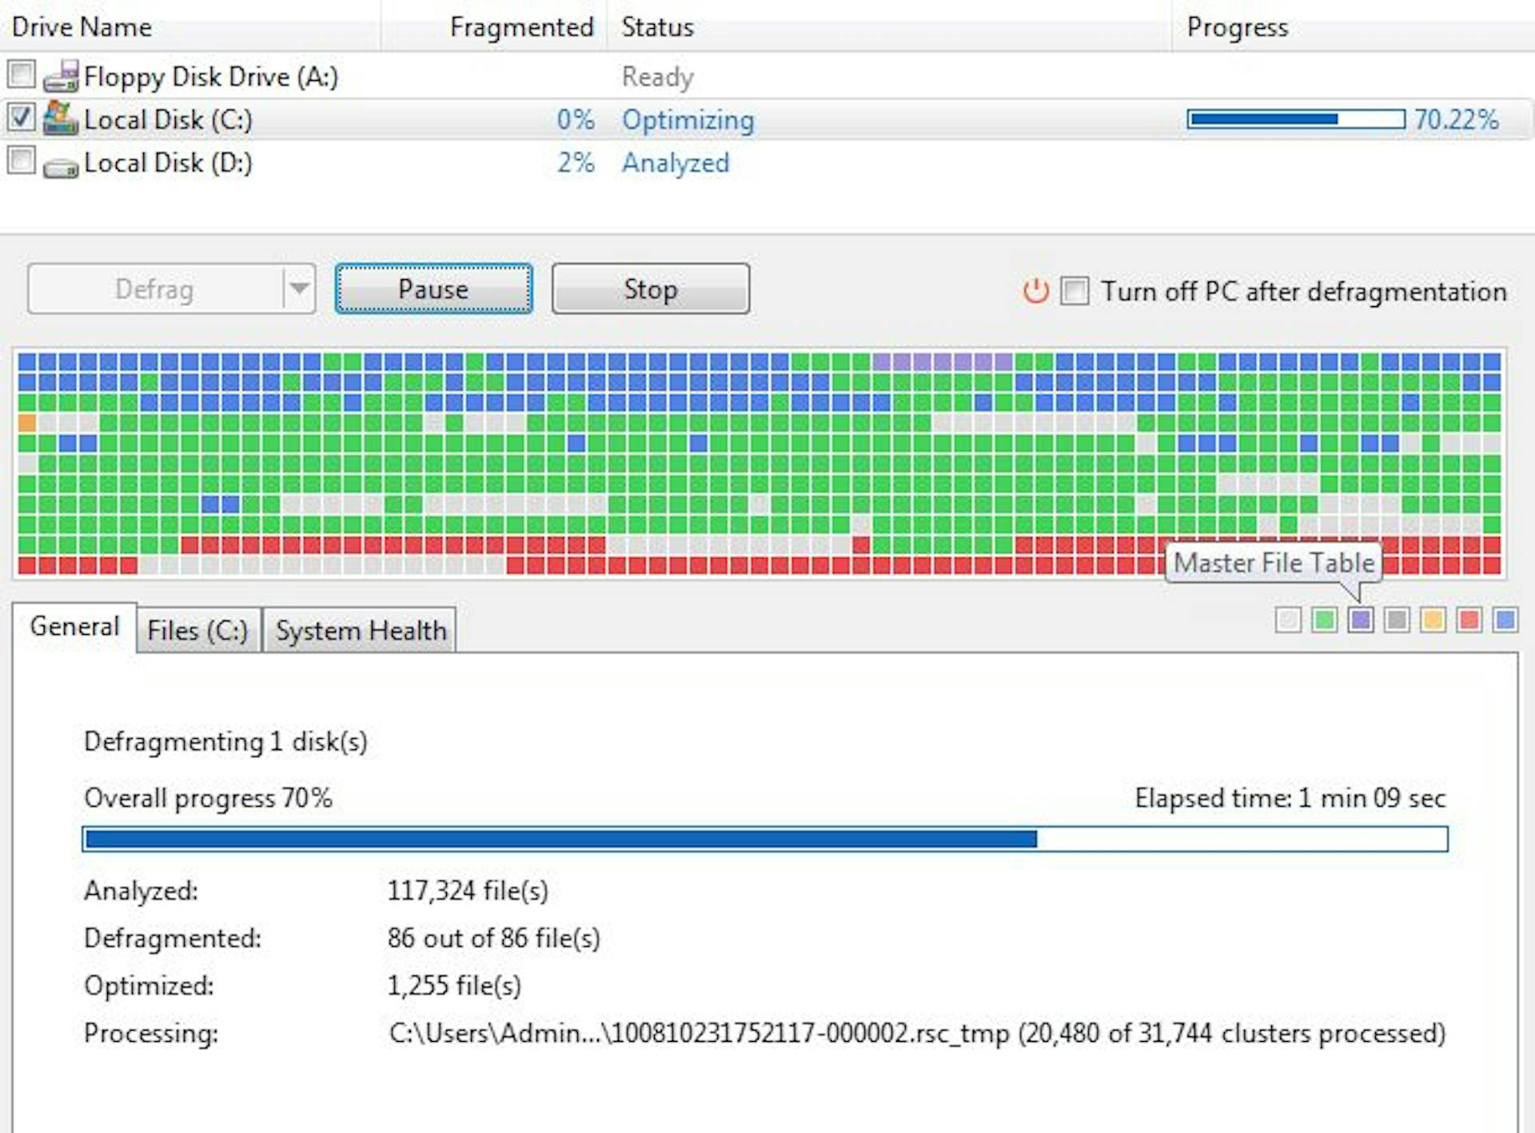
Task: Click the red fragmented blocks legend icon
Action: pyautogui.click(x=1469, y=620)
